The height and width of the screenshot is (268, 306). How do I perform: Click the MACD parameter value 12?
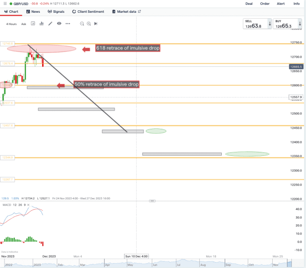(15, 205)
